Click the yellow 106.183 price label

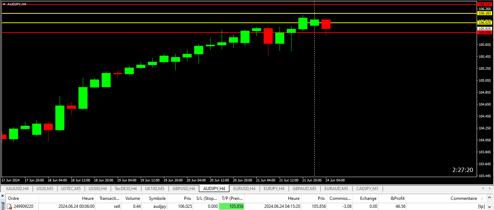[485, 13]
